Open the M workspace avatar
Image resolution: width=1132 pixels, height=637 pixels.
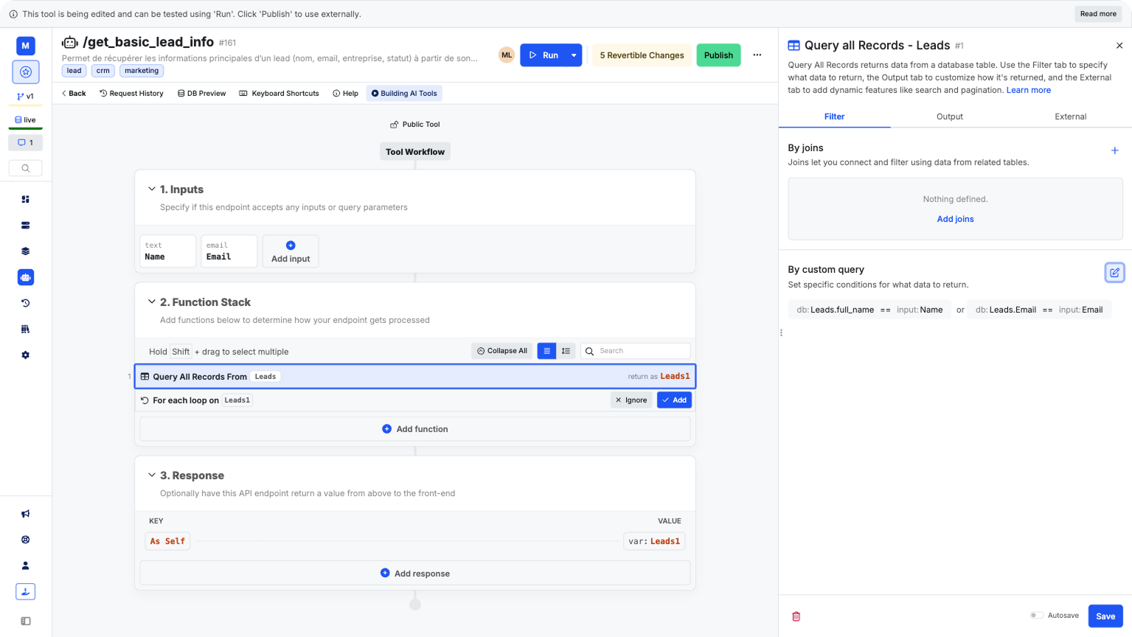click(x=26, y=46)
